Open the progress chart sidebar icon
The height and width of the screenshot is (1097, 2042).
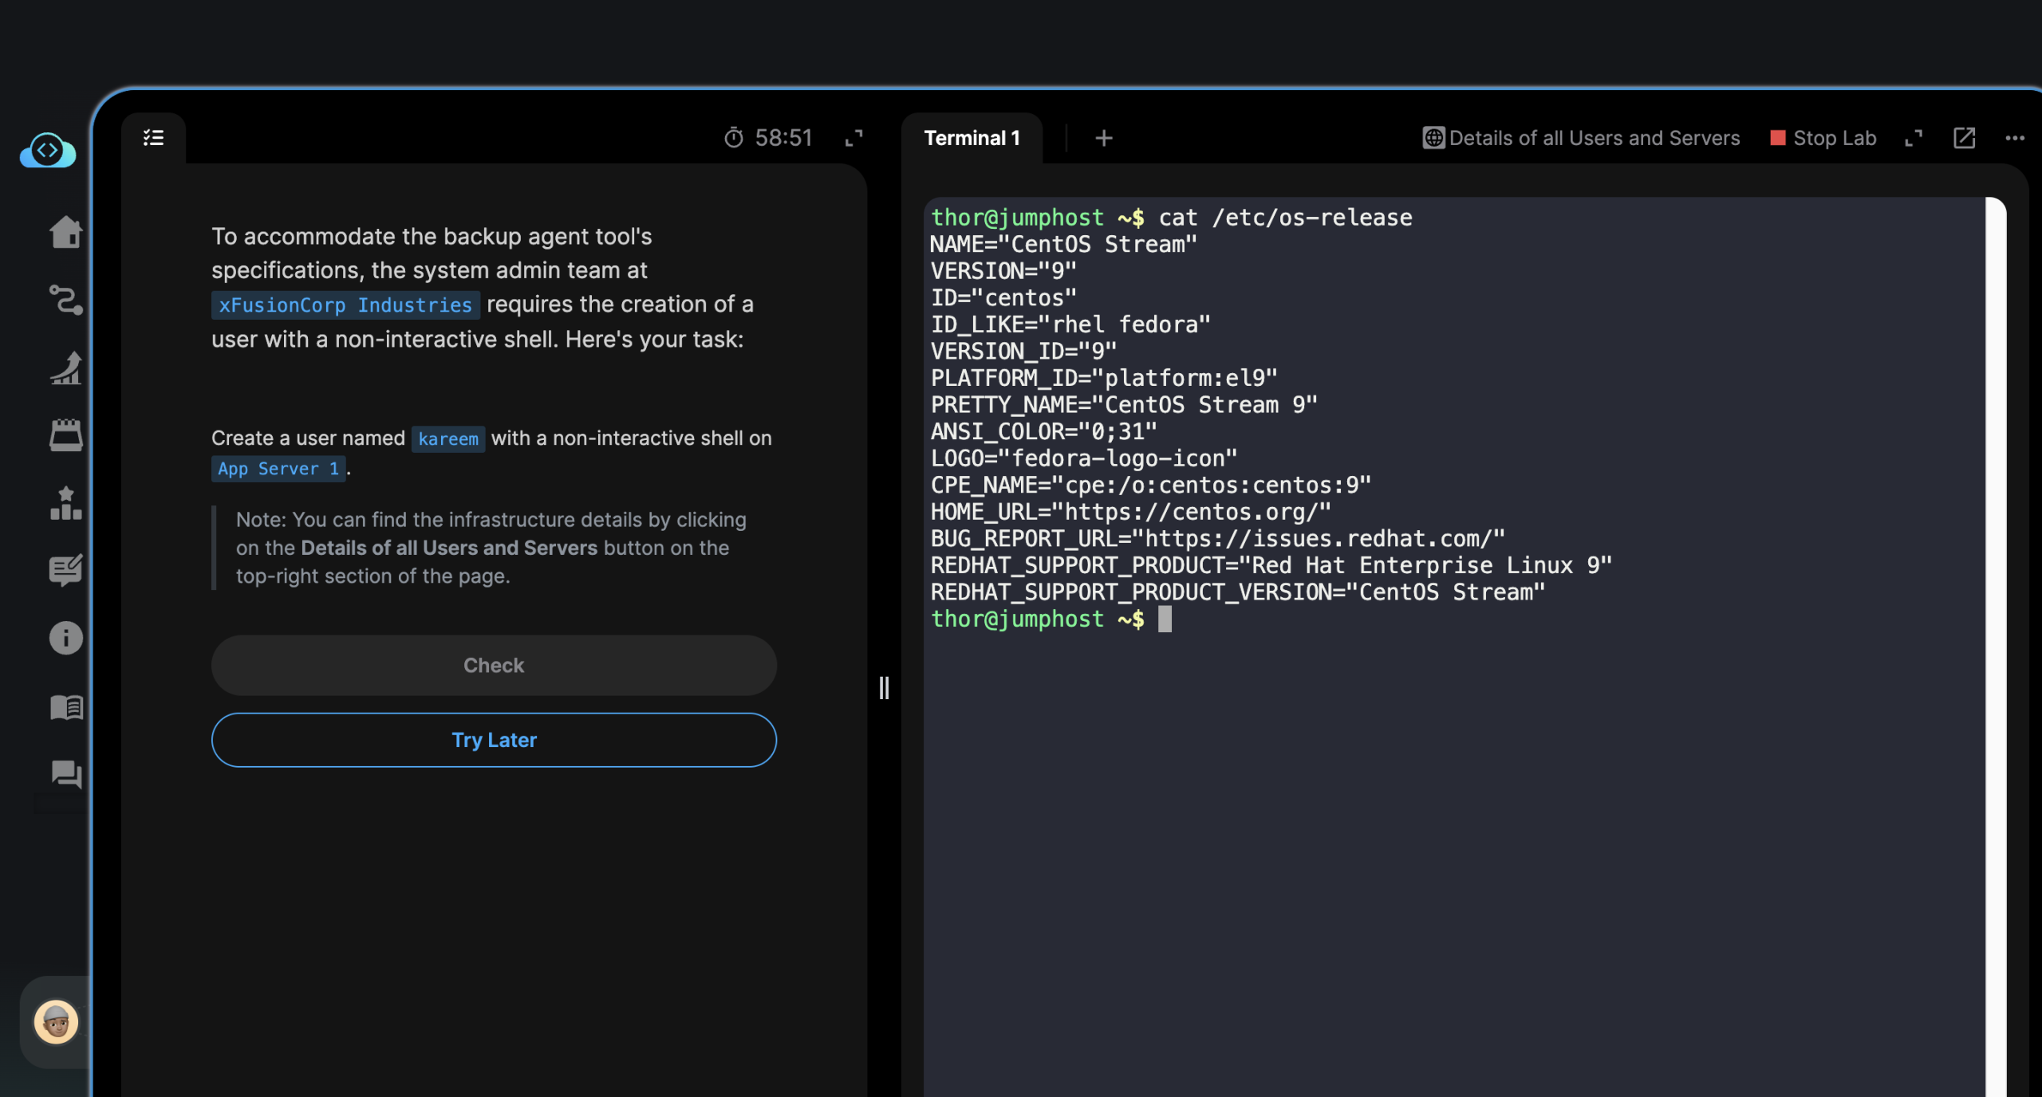[x=65, y=368]
